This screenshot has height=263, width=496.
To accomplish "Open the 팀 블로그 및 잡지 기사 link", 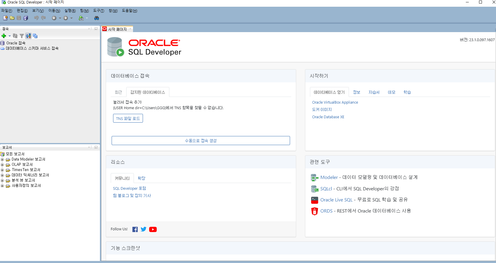I will point(132,196).
